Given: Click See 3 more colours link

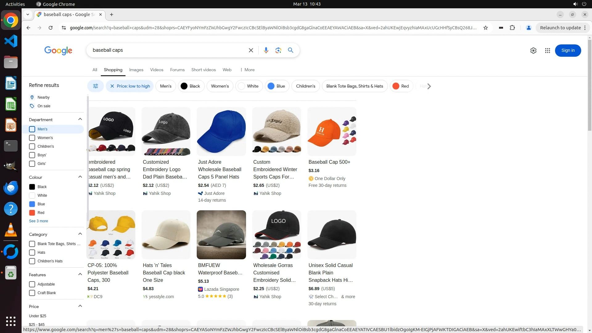Looking at the screenshot, I should tap(39, 221).
